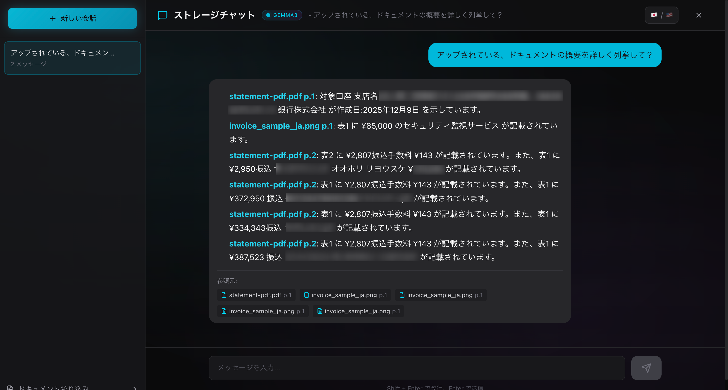Close the chat with the X button
728x390 pixels.
tap(699, 15)
